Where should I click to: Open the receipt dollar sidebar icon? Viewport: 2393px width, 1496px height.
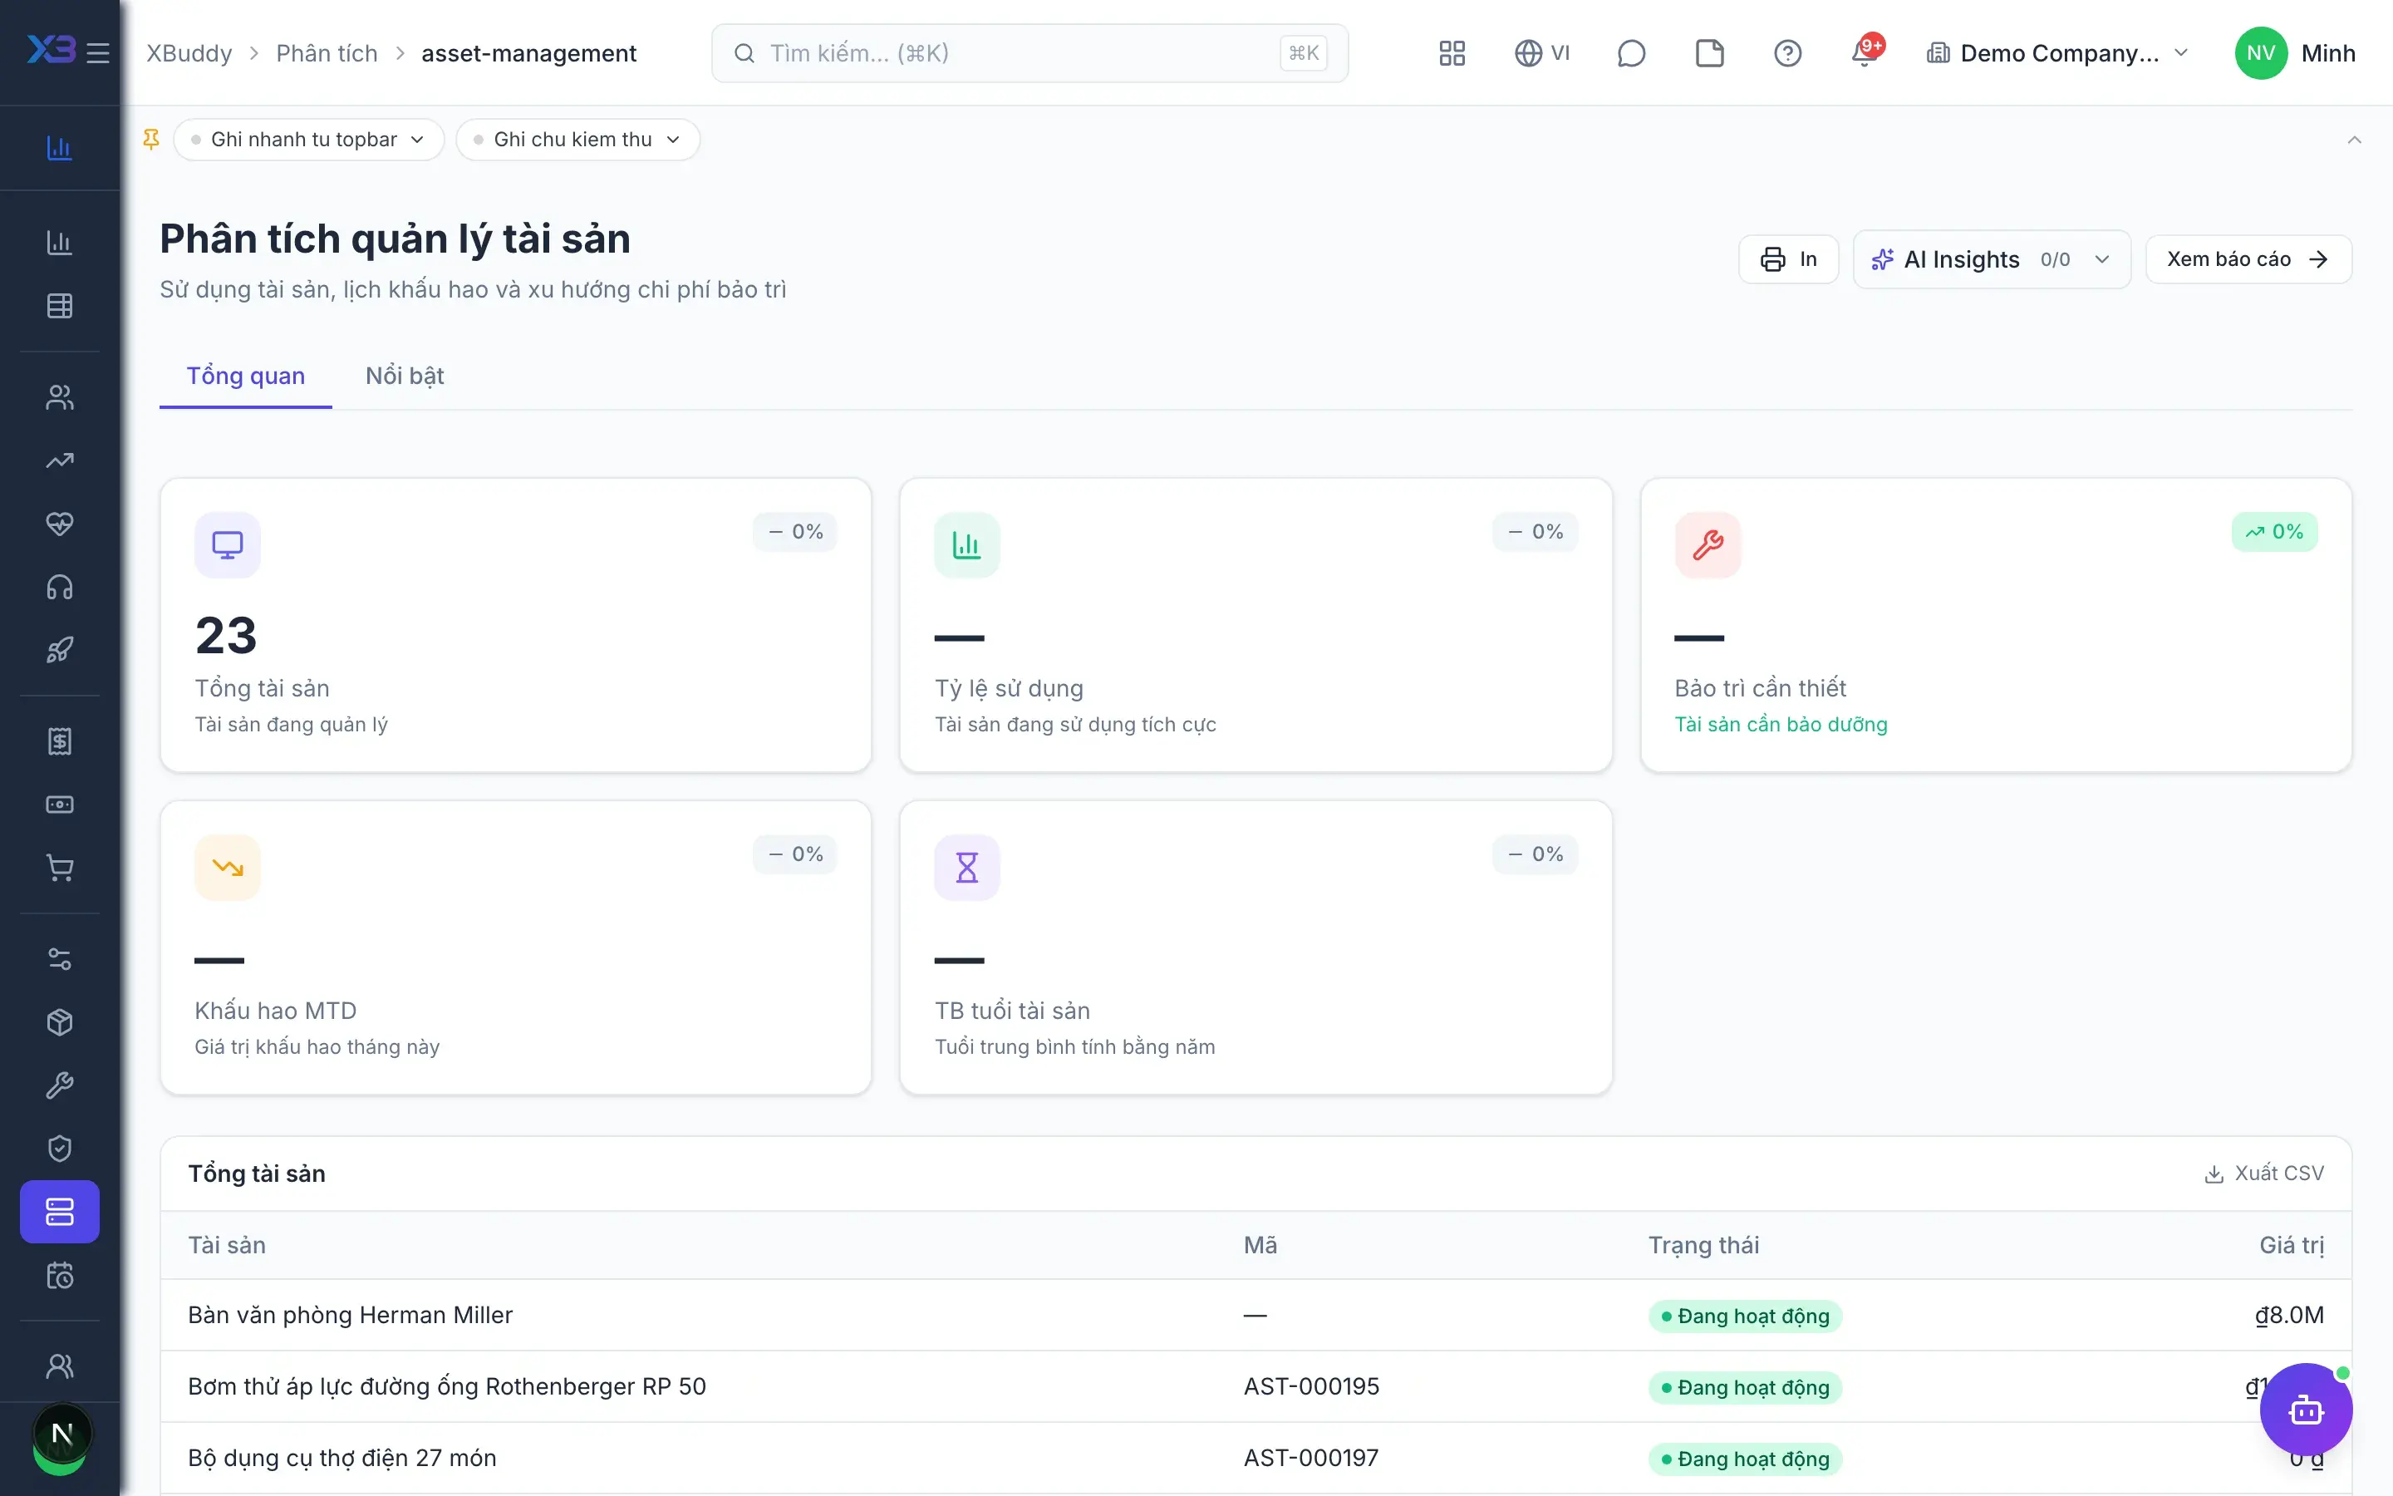tap(59, 741)
